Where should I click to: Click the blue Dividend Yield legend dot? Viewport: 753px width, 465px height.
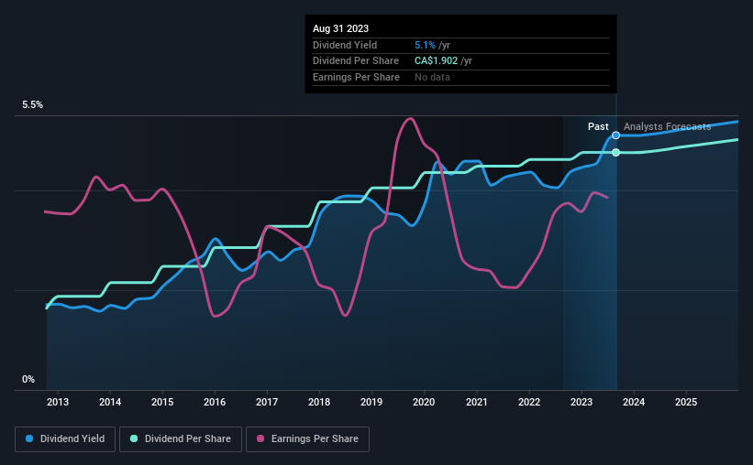[x=29, y=438]
